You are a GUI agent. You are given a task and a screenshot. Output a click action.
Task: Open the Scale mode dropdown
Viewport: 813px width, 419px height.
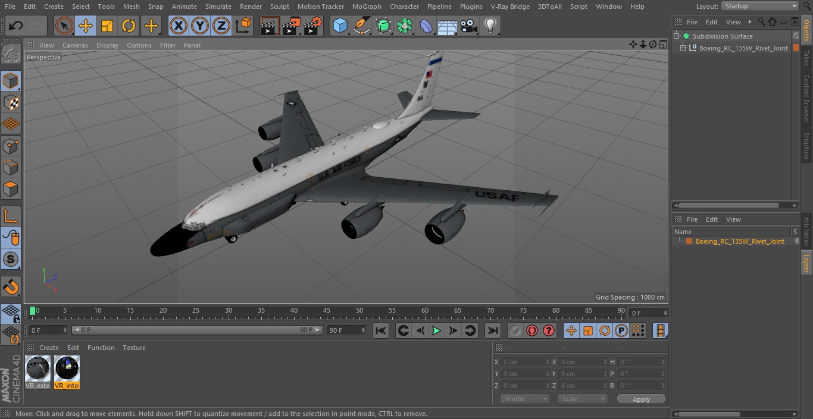[582, 399]
